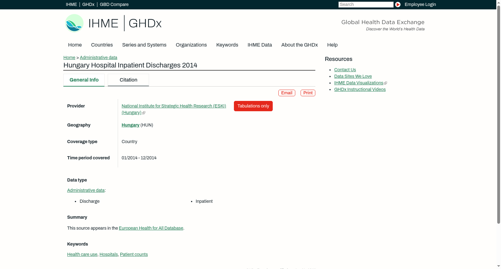Open About the GHDx menu item
This screenshot has height=269, width=501.
tap(300, 45)
